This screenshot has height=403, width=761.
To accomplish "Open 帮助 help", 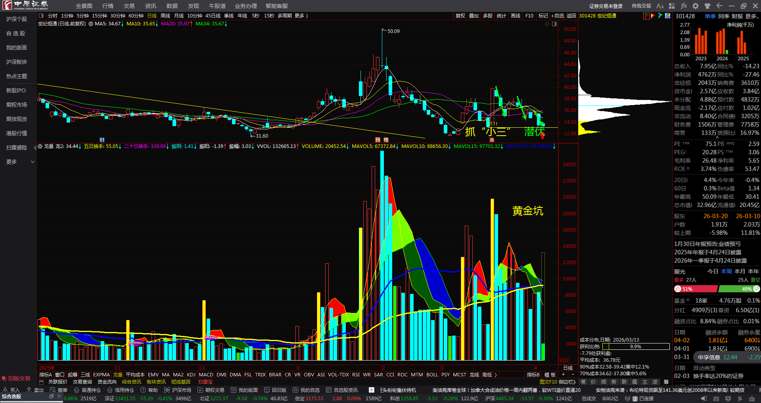I will (149, 390).
